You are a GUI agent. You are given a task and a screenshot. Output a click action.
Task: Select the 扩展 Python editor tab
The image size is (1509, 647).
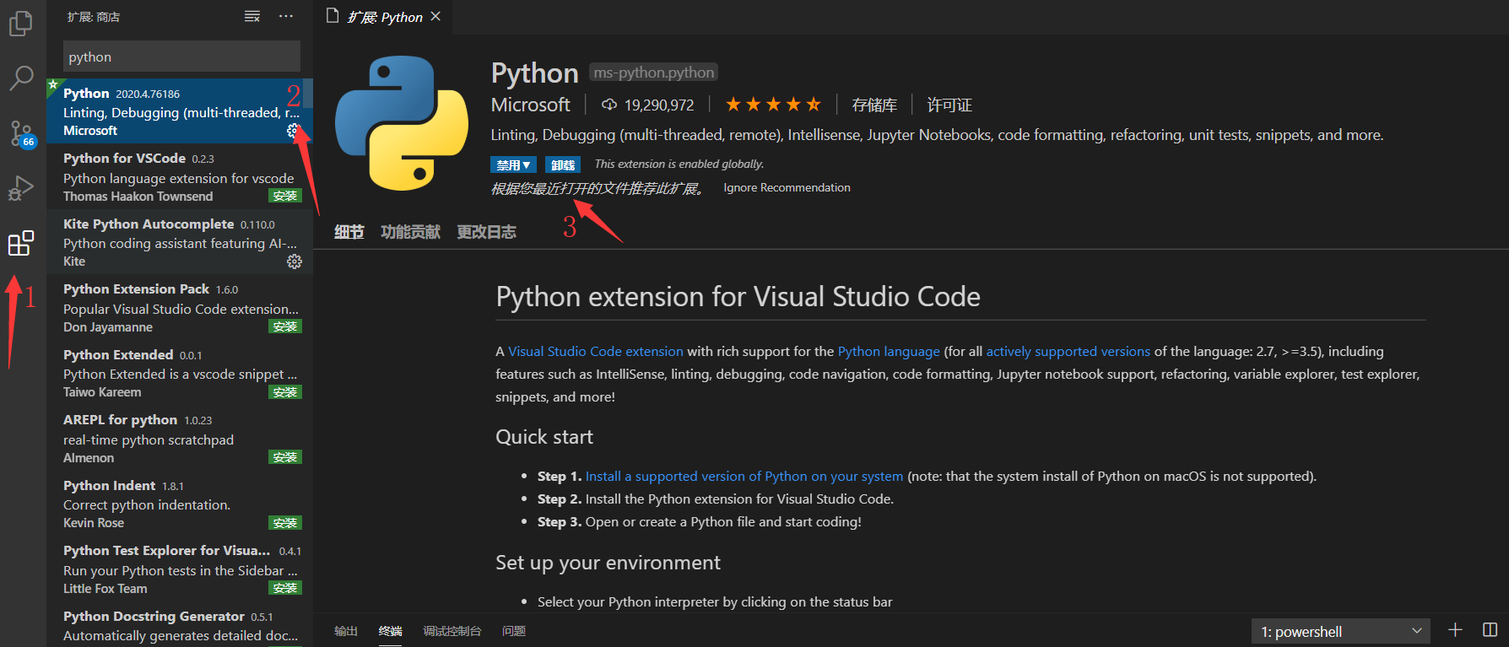pos(384,17)
